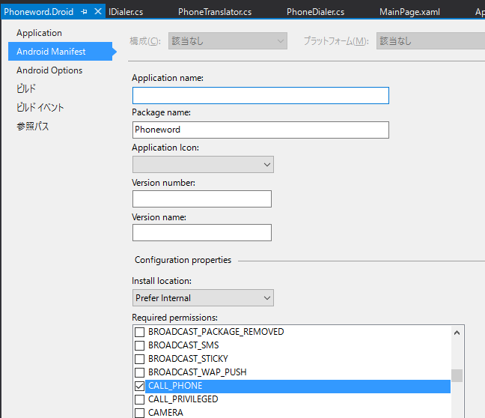
Task: Open the Application Icon dropdown
Action: tap(203, 164)
